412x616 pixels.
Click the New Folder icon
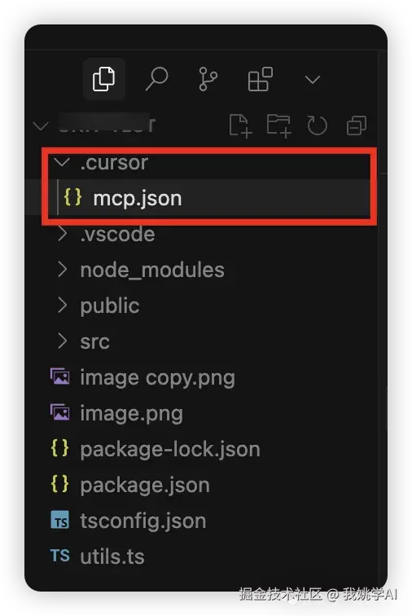pos(278,125)
